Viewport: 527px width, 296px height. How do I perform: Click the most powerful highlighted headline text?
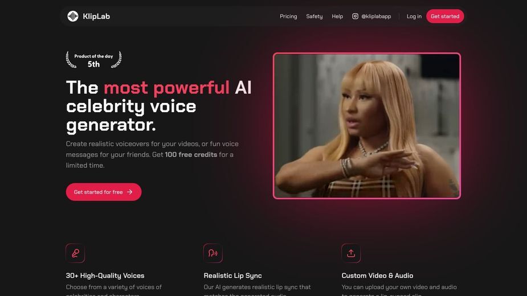tap(167, 88)
